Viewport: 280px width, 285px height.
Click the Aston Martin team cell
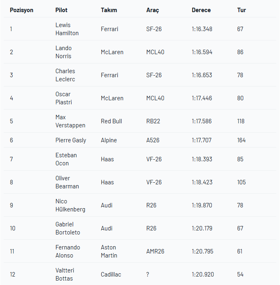coord(109,251)
